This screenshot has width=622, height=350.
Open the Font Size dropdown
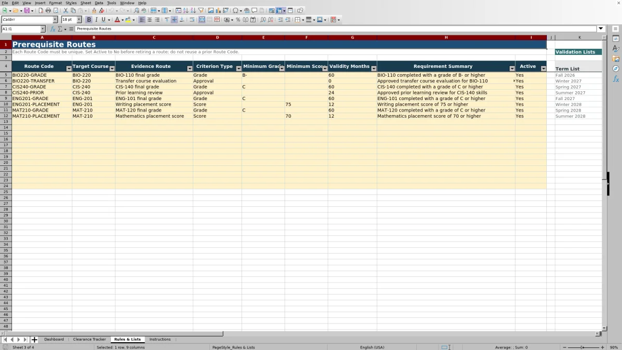(79, 20)
